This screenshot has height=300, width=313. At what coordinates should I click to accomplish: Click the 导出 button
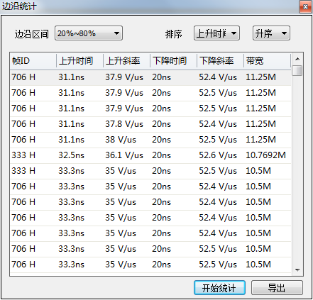(x=277, y=288)
